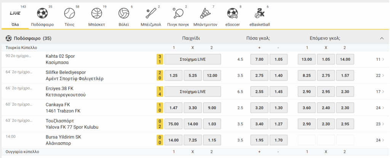This screenshot has height=158, width=390.
Task: Choose over 3.5 goals at 1.95
Action: click(259, 140)
